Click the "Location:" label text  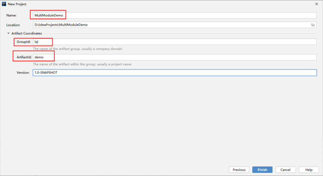13,25
